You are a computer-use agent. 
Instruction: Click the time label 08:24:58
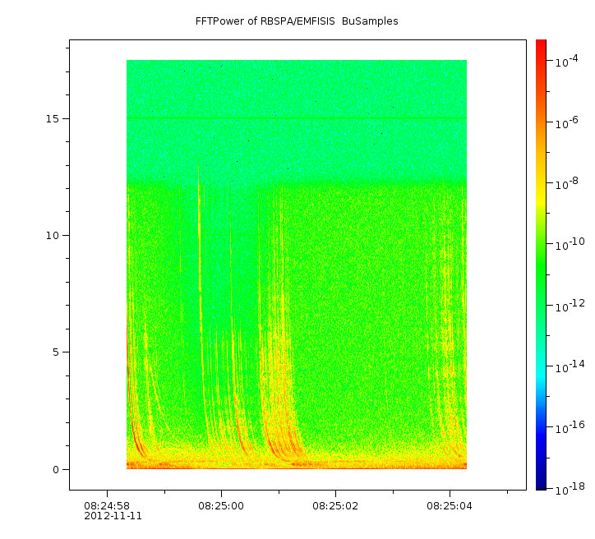(107, 506)
